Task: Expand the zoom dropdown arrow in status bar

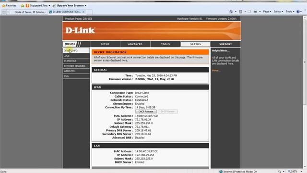Action: 302,172
